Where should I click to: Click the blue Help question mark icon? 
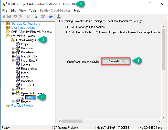pos(51,16)
